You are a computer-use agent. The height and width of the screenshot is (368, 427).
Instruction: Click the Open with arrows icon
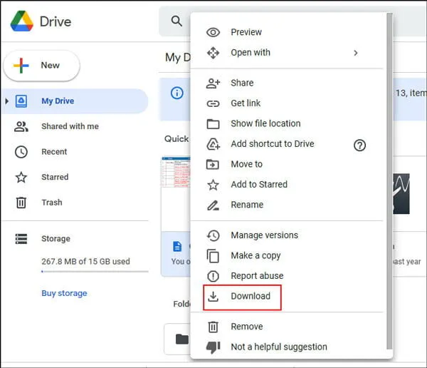point(213,53)
